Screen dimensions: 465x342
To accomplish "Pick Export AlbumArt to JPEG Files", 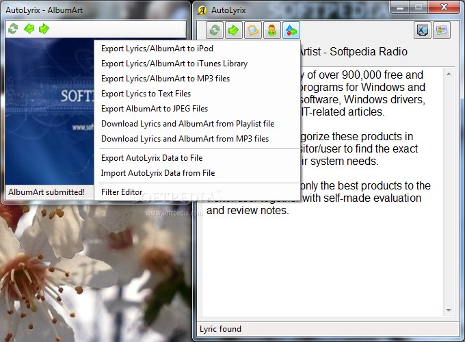I will (197, 109).
